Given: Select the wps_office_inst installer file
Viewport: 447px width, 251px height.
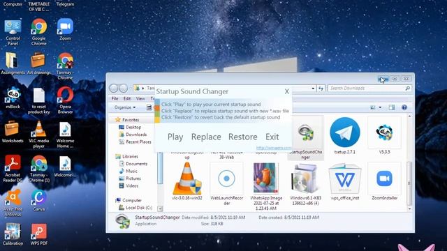Looking at the screenshot, I should (x=344, y=181).
